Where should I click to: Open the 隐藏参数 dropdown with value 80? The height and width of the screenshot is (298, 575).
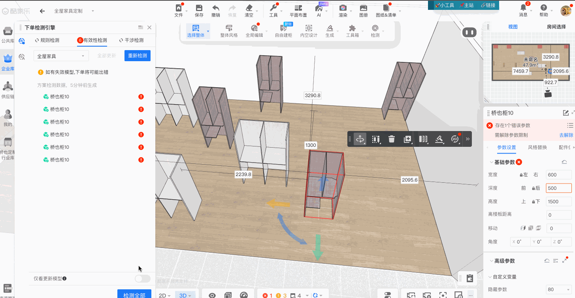[558, 289]
